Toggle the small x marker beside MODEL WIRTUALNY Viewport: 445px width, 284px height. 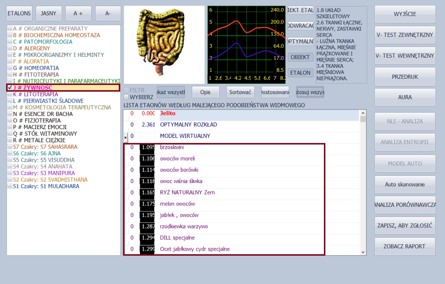[125, 137]
